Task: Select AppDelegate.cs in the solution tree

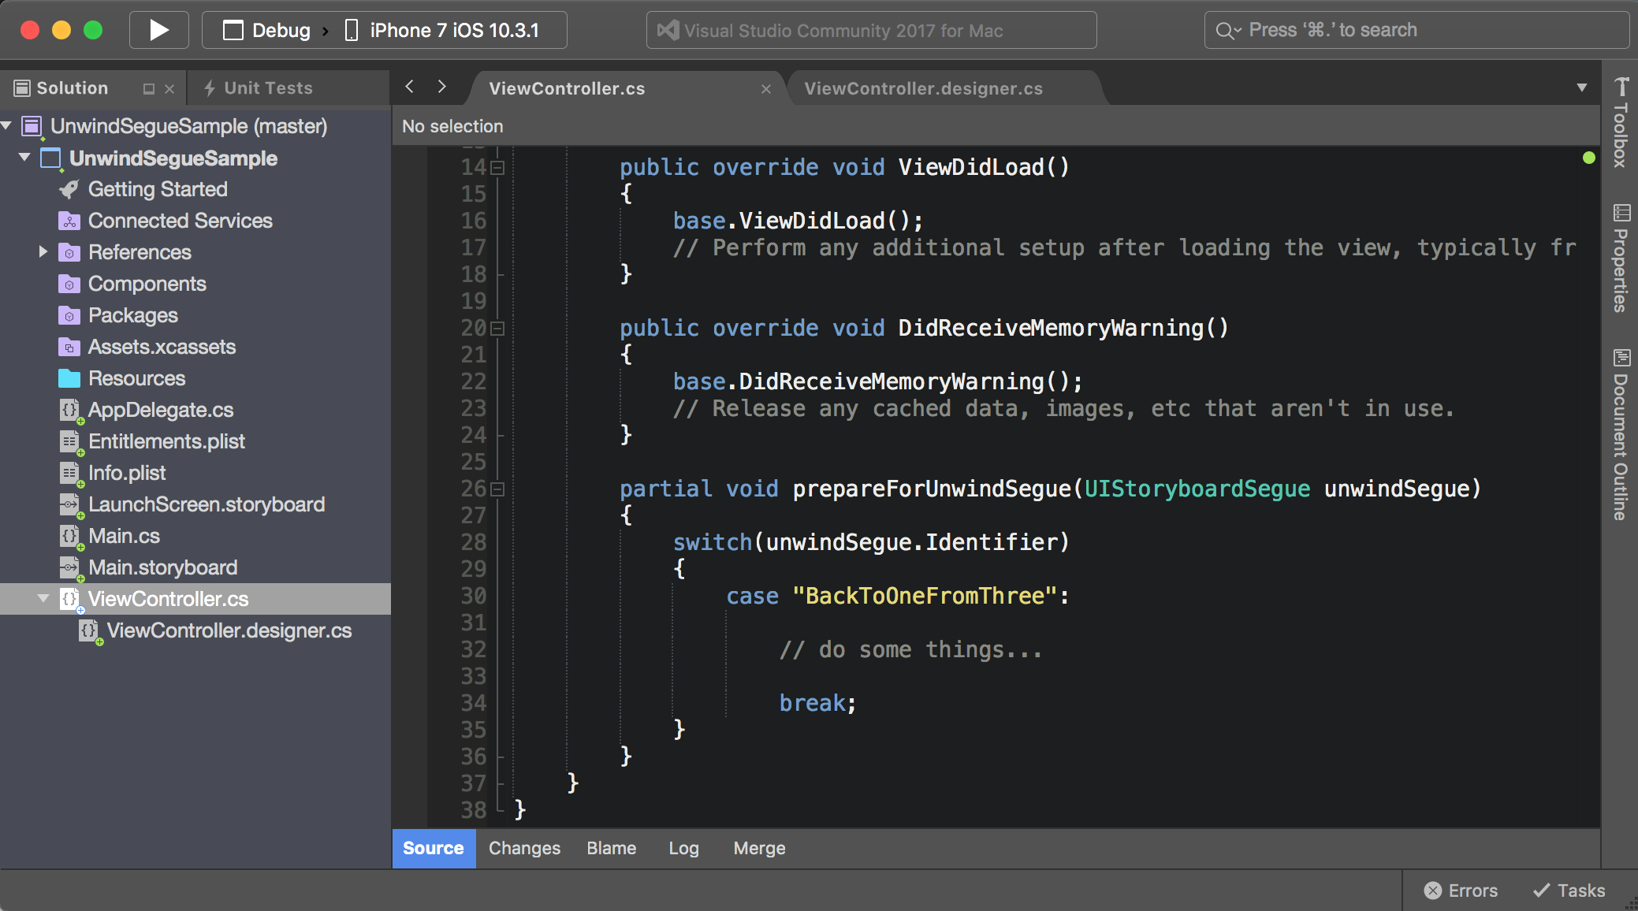Action: (x=161, y=410)
